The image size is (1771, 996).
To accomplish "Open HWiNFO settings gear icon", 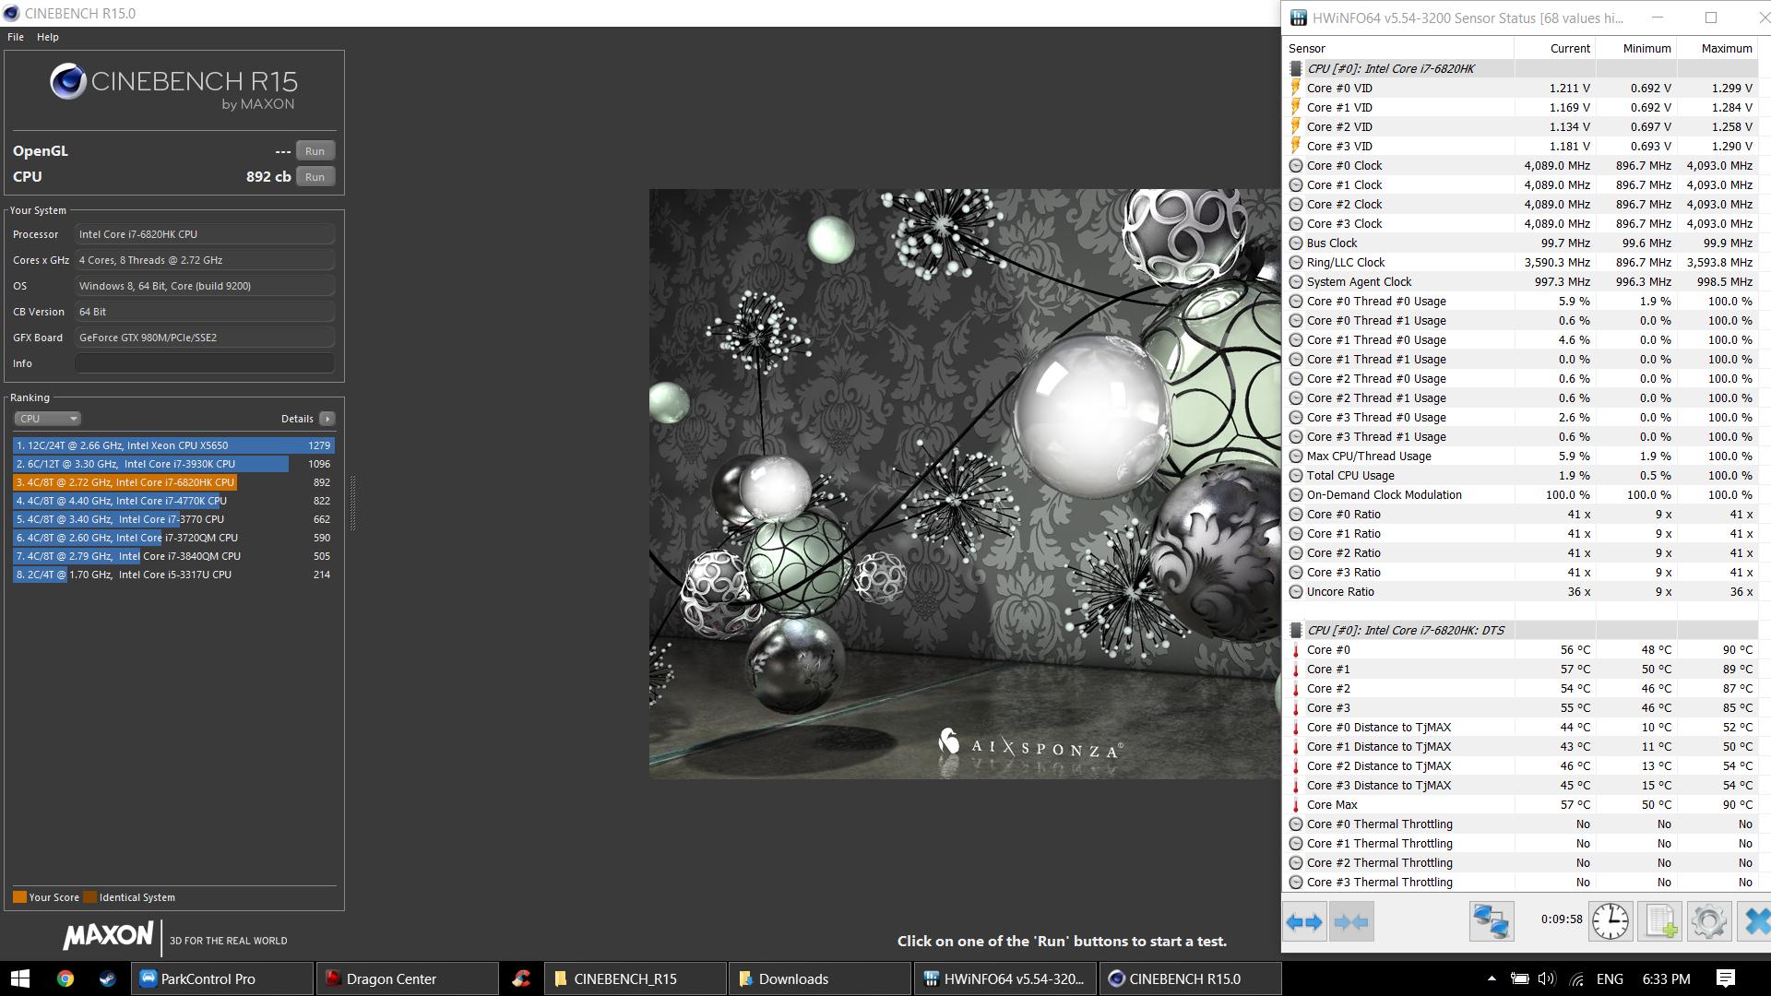I will [1708, 921].
